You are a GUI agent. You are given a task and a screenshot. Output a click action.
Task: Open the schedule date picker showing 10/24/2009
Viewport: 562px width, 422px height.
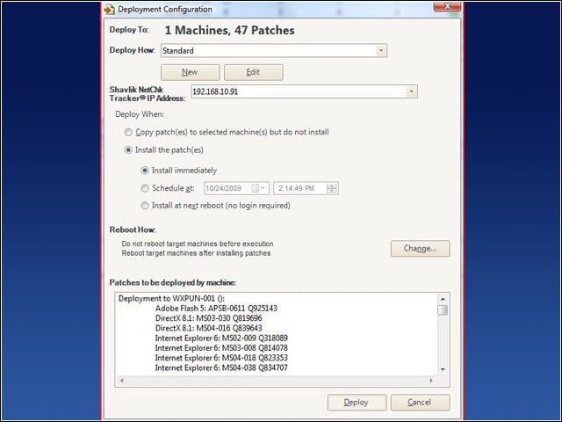point(236,188)
